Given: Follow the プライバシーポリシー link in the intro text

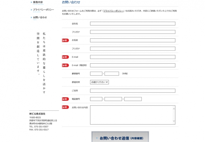Looking at the screenshot, I should (113, 11).
